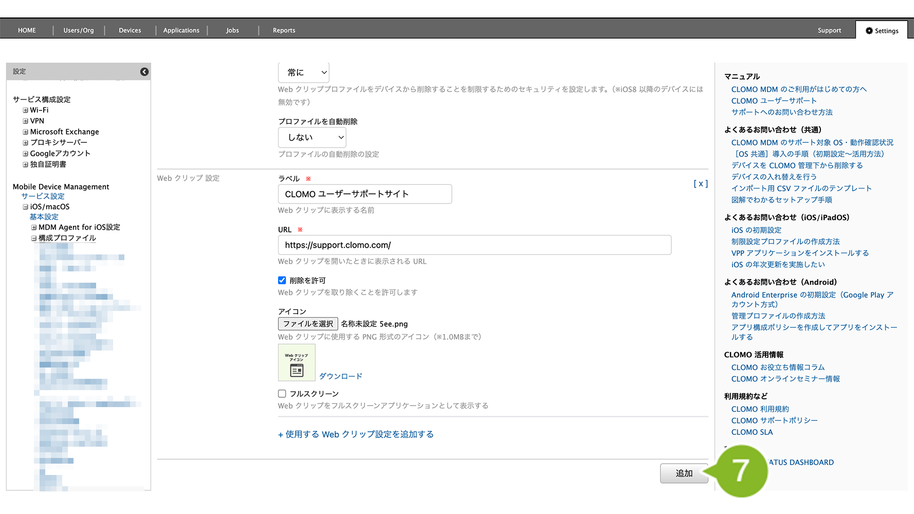Image resolution: width=914 pixels, height=514 pixels.
Task: Expand the VPN plus icon
Action: (25, 121)
